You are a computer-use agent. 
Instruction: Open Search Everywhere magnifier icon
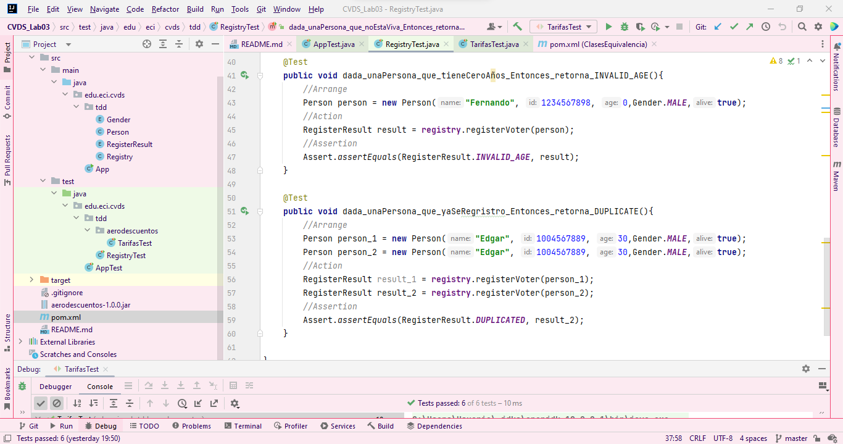click(x=802, y=27)
